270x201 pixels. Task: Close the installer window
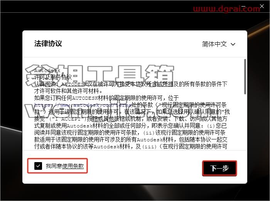(x=262, y=7)
